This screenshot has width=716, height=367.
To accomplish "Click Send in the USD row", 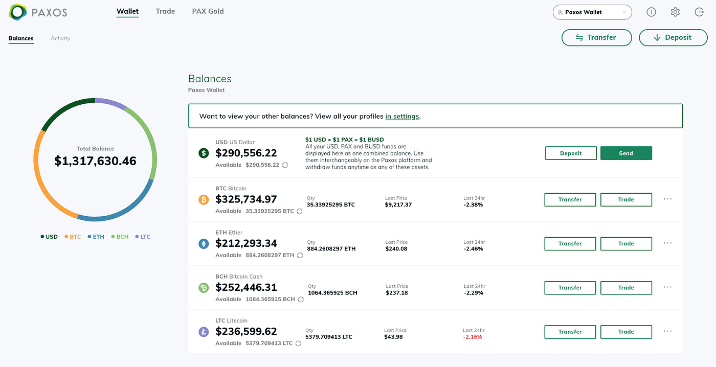I will coord(626,153).
